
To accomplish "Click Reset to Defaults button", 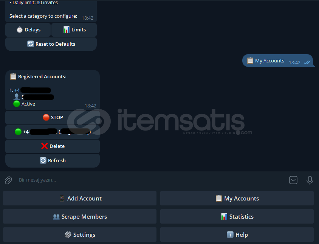I will coord(51,44).
